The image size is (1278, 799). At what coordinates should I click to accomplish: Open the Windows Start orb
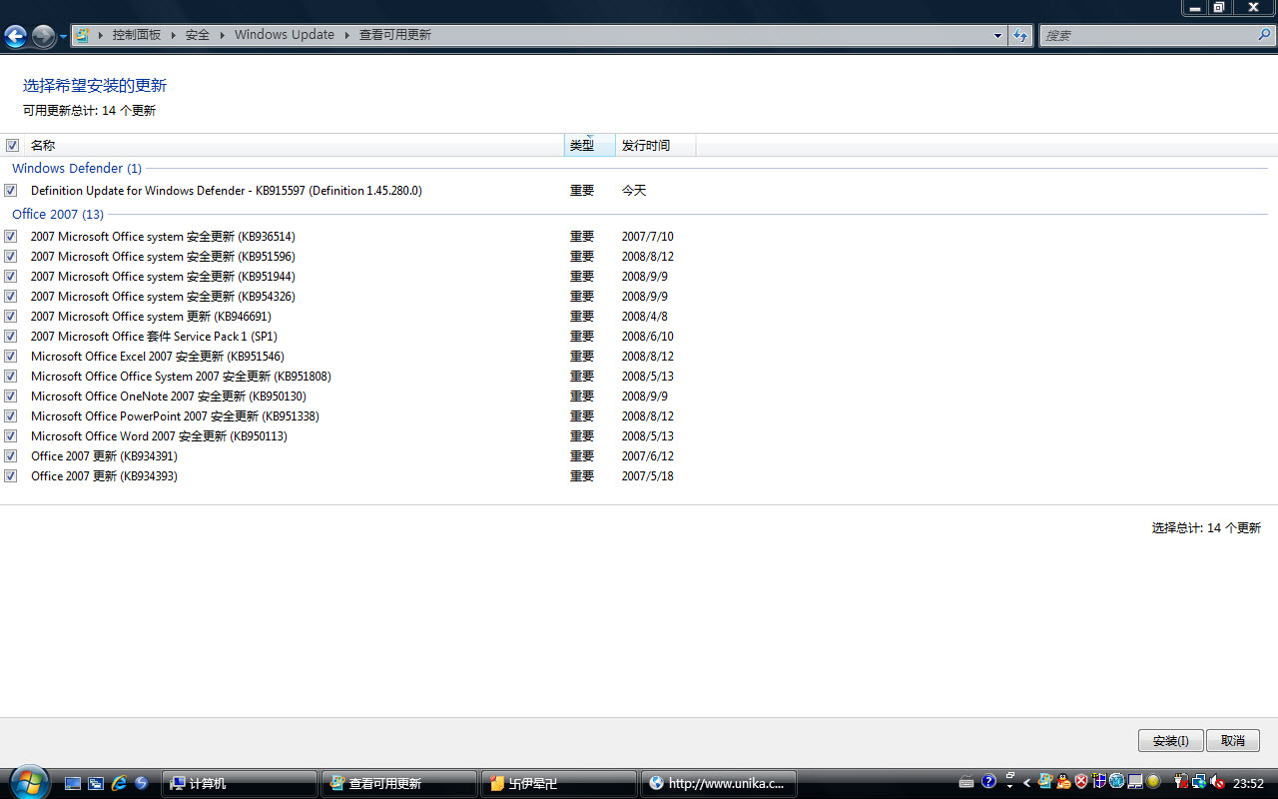tap(28, 782)
